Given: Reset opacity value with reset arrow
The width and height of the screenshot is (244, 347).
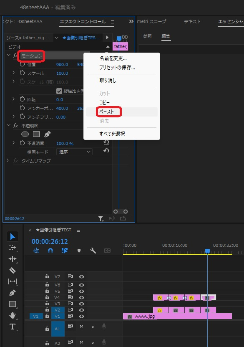Looking at the screenshot, I should [106, 142].
